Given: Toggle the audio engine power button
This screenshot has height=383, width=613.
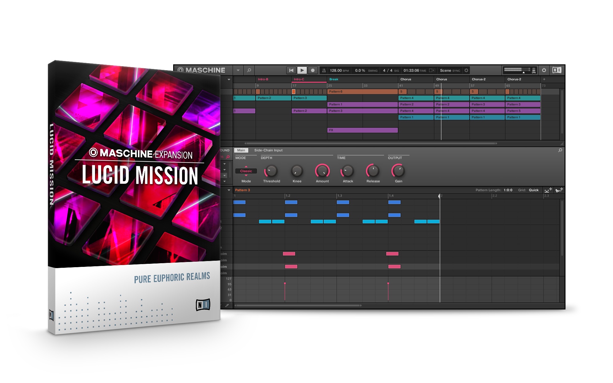Looking at the screenshot, I should tap(544, 70).
